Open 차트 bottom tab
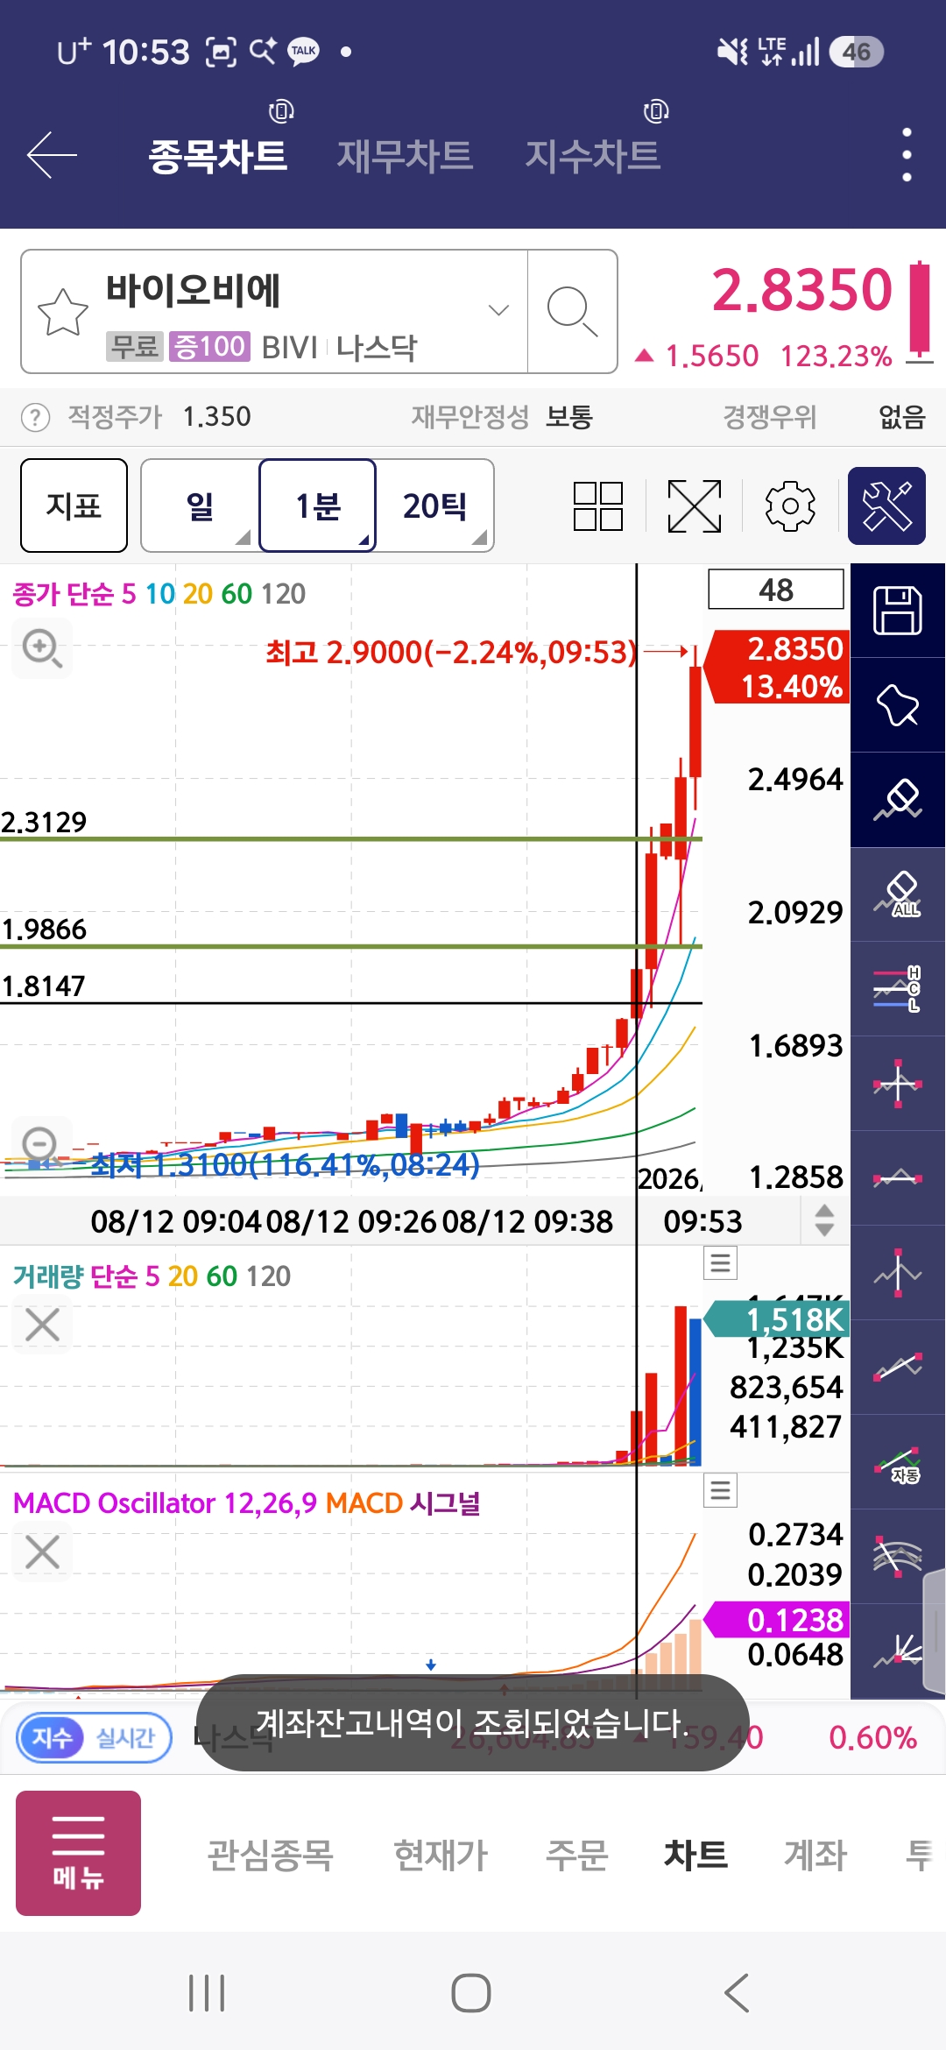This screenshot has width=946, height=2050. (x=695, y=1854)
